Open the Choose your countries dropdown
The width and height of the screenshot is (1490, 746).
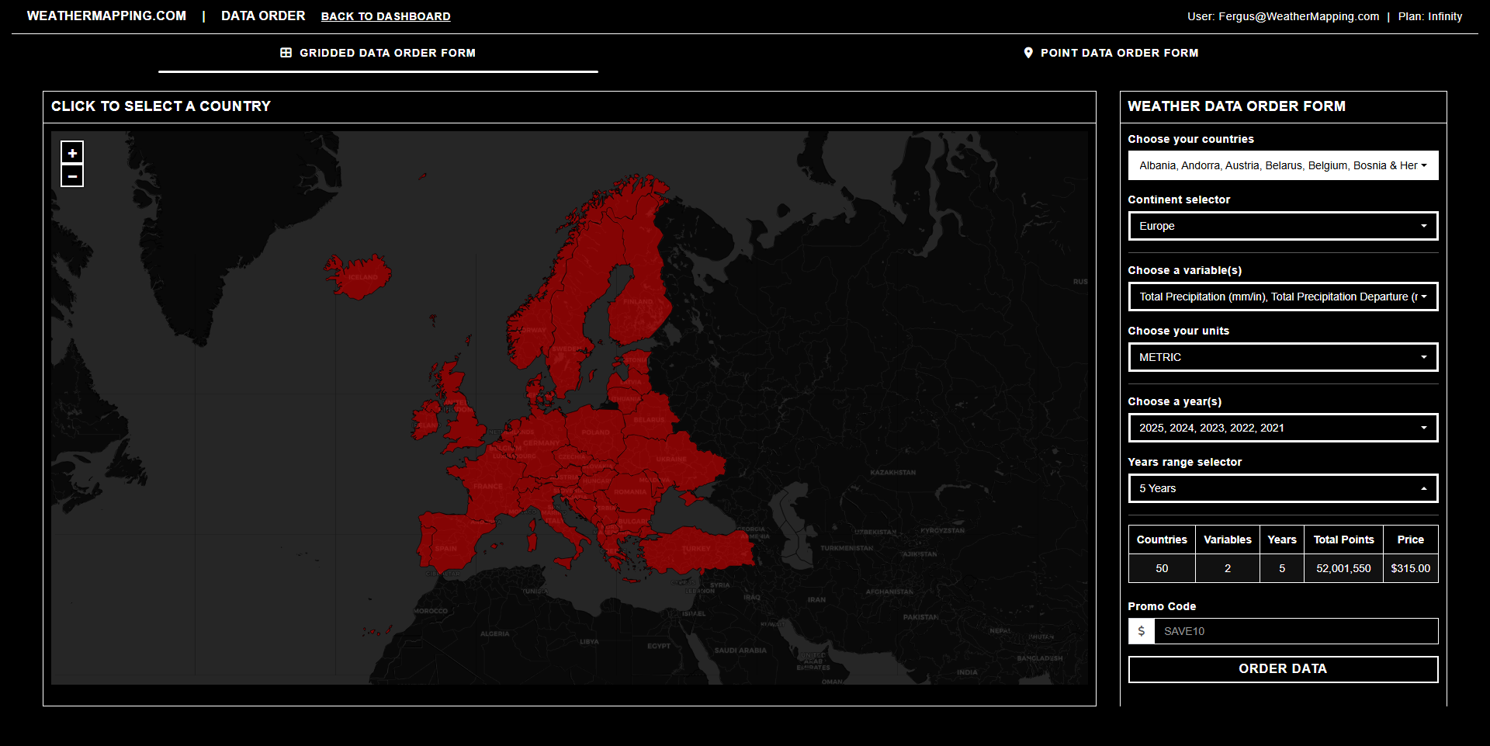[1282, 165]
